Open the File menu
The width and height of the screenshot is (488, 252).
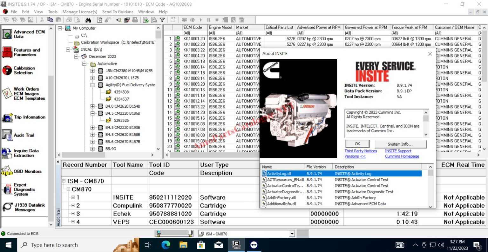coord(14,11)
